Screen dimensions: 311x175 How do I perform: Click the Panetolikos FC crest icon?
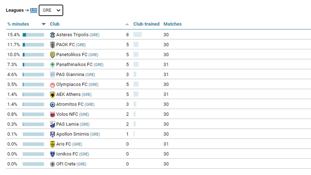point(52,54)
